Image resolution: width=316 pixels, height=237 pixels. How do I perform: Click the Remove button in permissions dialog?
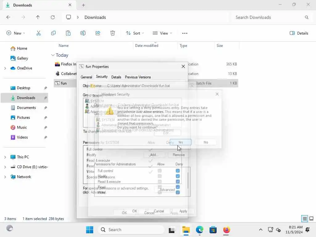coord(179,155)
